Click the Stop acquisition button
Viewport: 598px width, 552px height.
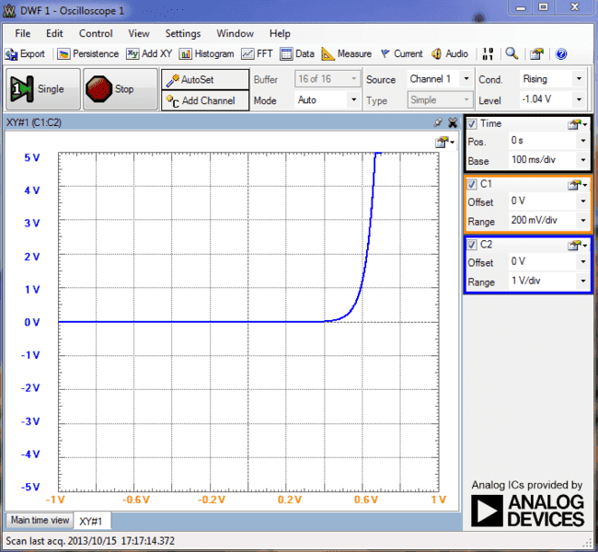(111, 89)
